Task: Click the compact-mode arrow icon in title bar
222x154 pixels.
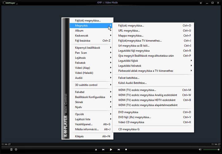Action: pos(201,2)
